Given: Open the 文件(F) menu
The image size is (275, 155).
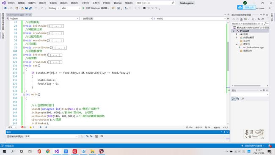Looking at the screenshot, I should pos(11,3).
